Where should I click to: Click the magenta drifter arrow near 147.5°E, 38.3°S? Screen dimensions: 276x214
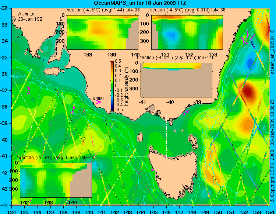click(x=186, y=112)
